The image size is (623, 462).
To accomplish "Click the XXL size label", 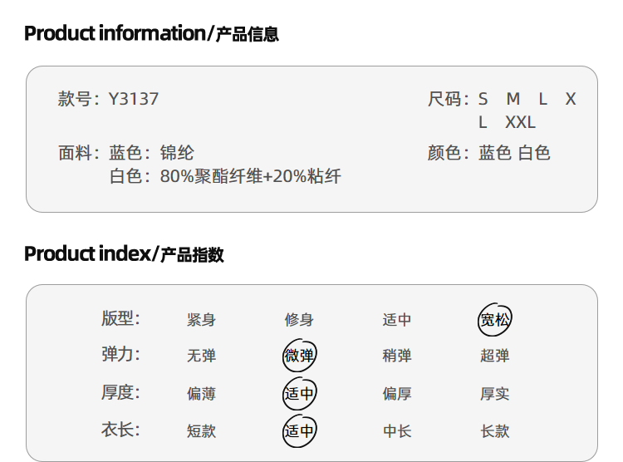I will [520, 123].
